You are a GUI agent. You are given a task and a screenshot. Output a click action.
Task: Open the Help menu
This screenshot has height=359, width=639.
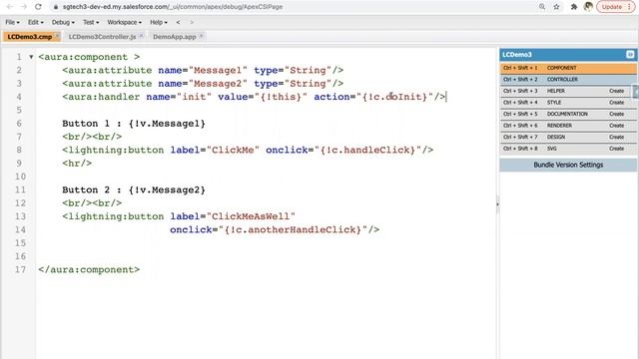(x=159, y=22)
